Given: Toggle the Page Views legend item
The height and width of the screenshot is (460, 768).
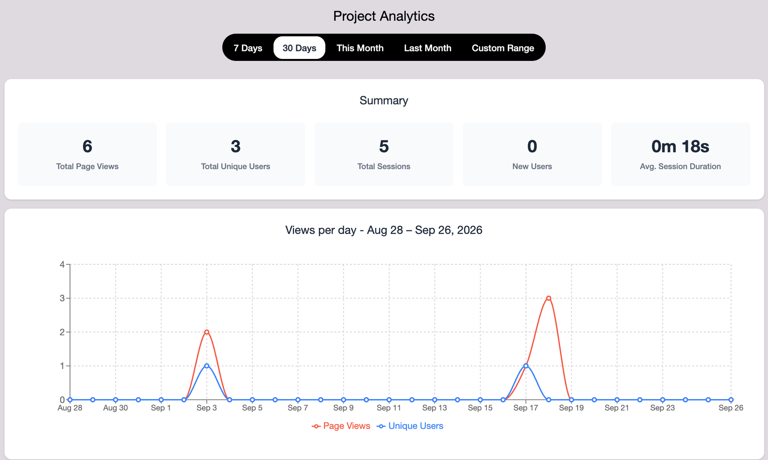Looking at the screenshot, I should click(x=341, y=426).
